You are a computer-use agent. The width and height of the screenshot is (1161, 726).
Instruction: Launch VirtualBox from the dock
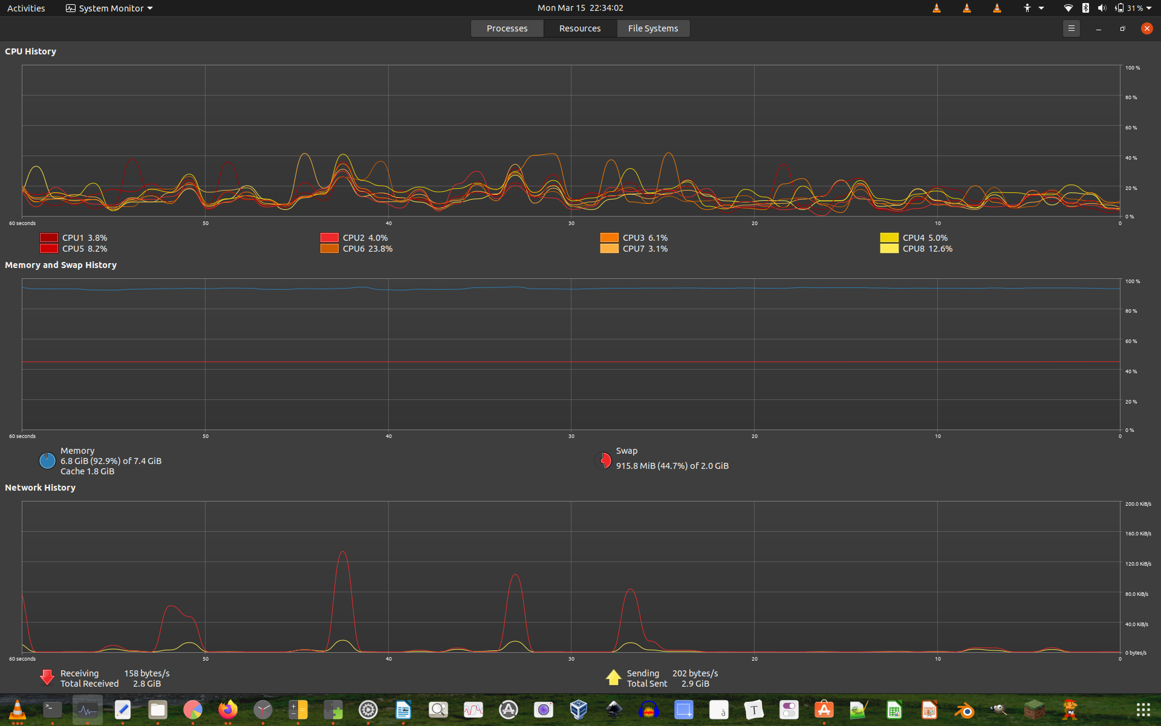(579, 710)
